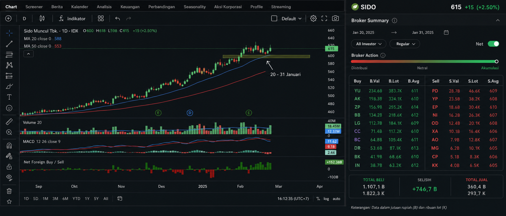Open the emoji icons tool
The width and height of the screenshot is (506, 216).
coord(9,108)
